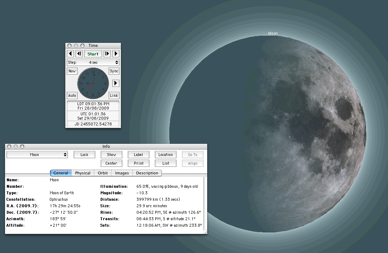Click the Altitude value +21° 00'
The width and height of the screenshot is (388, 253).
click(x=58, y=225)
